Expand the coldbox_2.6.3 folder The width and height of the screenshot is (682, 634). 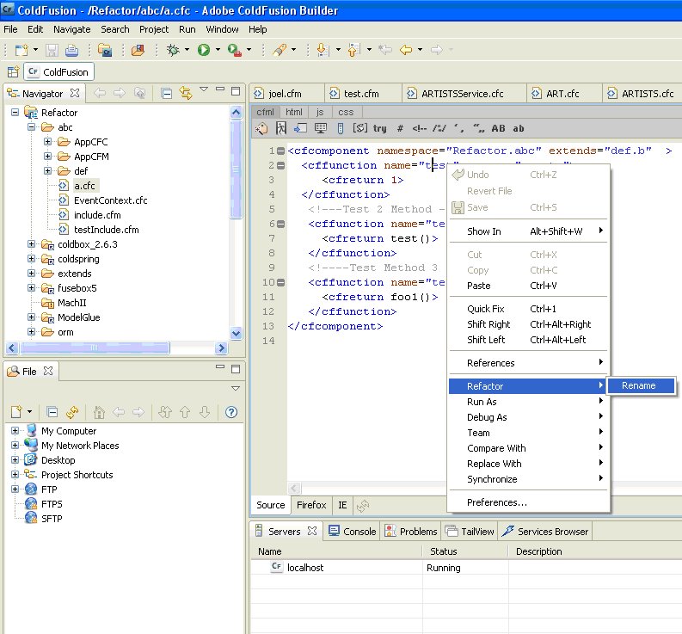[31, 243]
